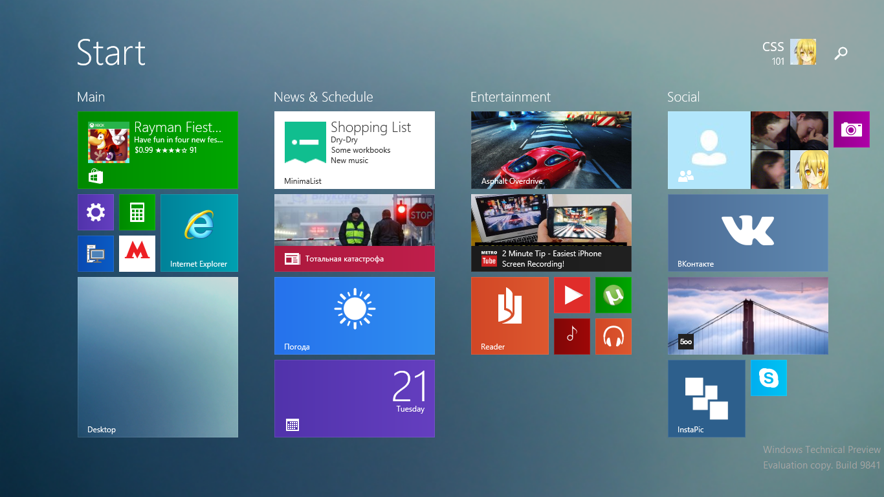Launch the InstaPic tile
Image resolution: width=884 pixels, height=497 pixels.
coord(707,399)
